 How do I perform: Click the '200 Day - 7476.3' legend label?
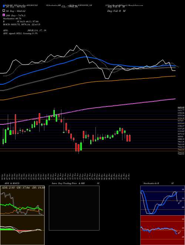click(x=16, y=15)
